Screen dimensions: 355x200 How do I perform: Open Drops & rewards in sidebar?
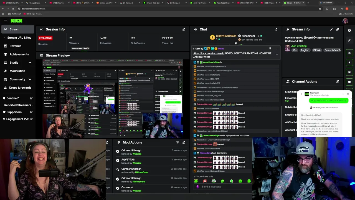[x=17, y=87]
